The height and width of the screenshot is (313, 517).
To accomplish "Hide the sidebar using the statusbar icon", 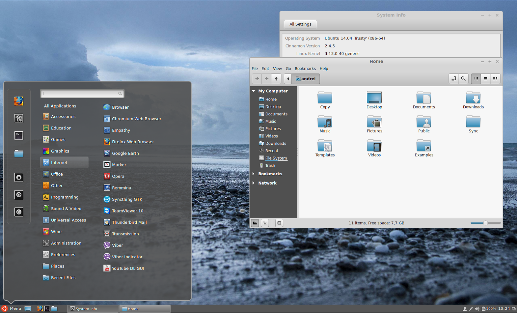I will tap(279, 223).
